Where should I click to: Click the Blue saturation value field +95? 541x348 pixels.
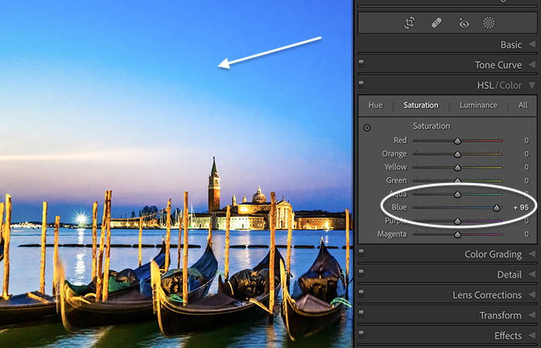521,208
